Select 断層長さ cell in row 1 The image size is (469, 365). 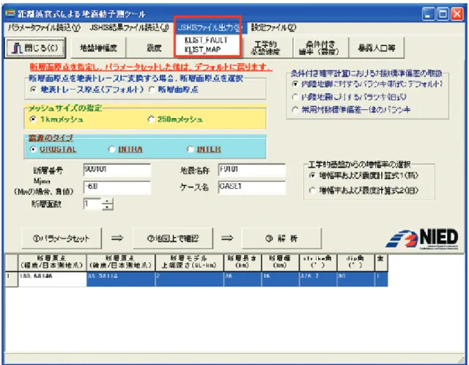pyautogui.click(x=243, y=279)
